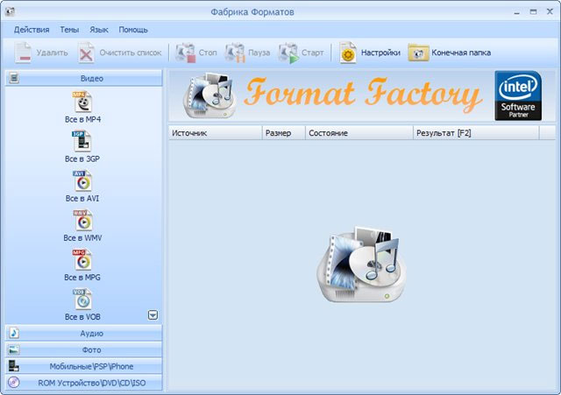The width and height of the screenshot is (561, 395).
Task: Click the Результат [F2] column header
Action: (x=476, y=133)
